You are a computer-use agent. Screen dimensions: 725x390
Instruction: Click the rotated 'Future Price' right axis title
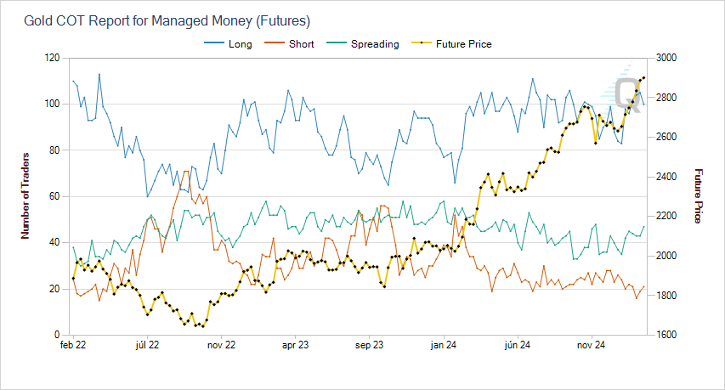tap(698, 196)
